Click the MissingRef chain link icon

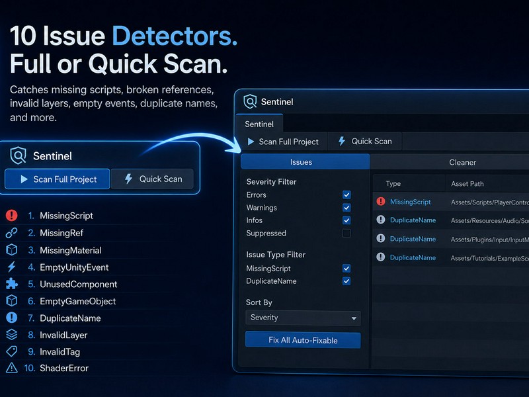pyautogui.click(x=11, y=233)
